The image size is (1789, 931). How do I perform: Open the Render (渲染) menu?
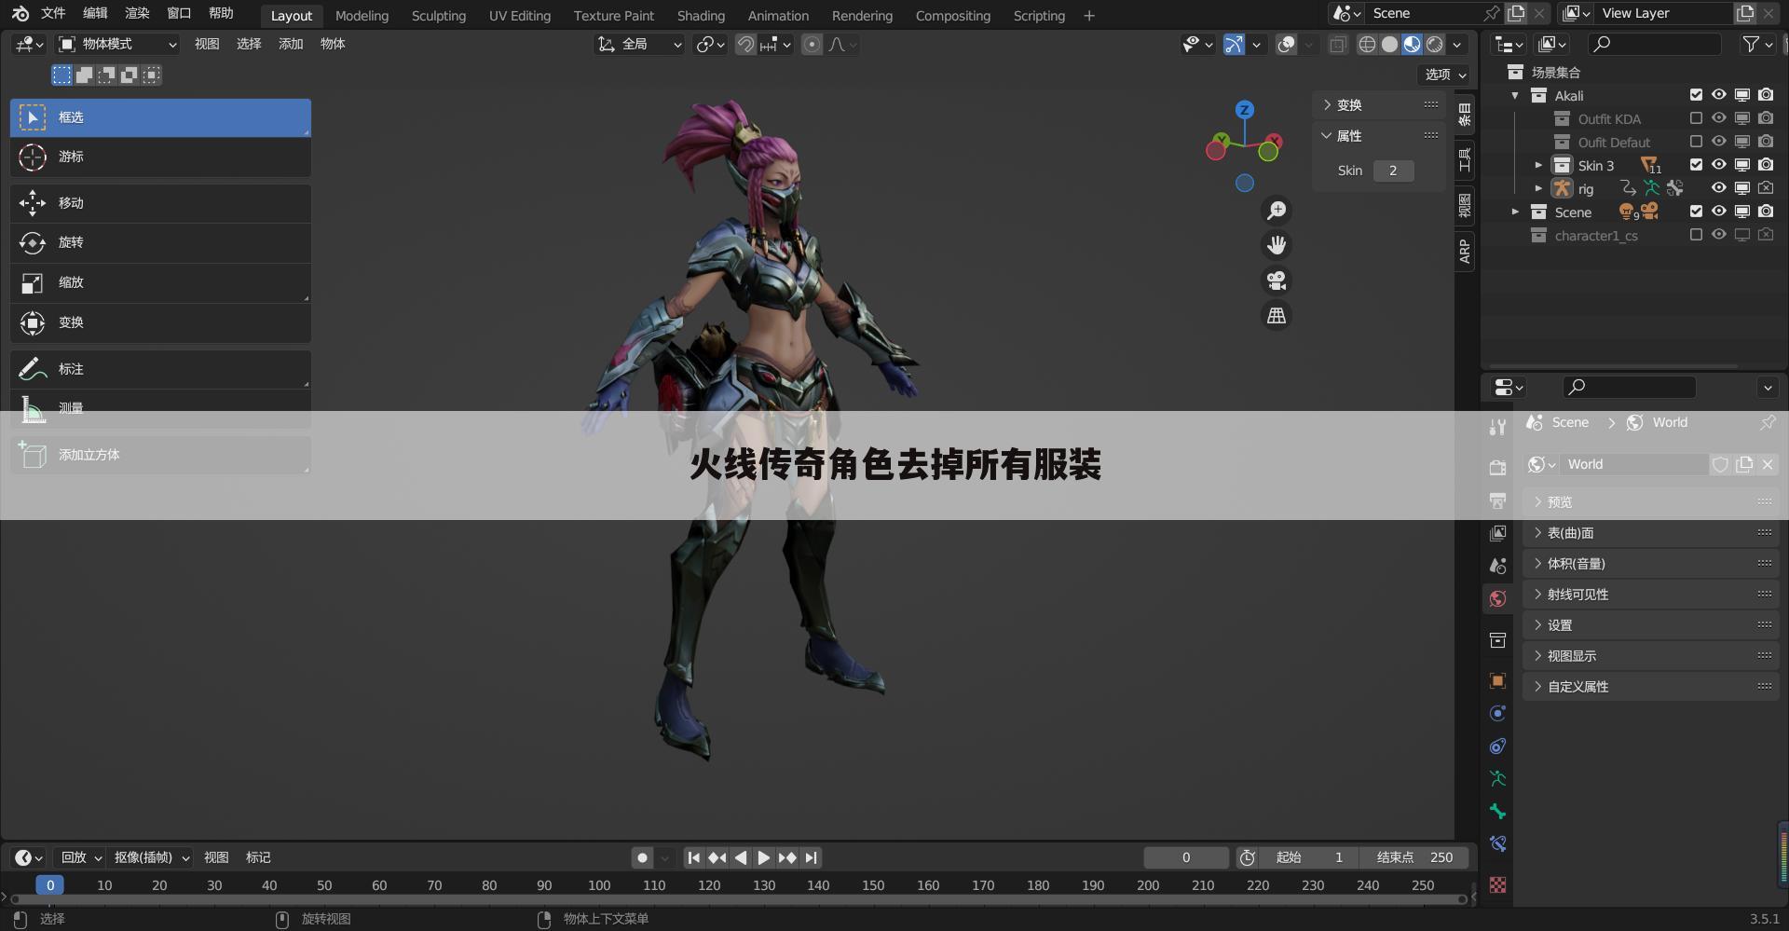[x=137, y=13]
